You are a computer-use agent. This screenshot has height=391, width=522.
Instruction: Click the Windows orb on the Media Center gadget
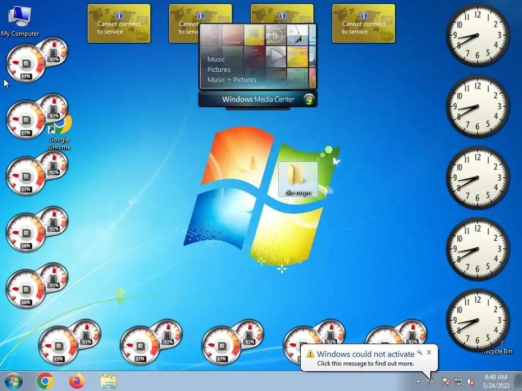click(x=308, y=99)
